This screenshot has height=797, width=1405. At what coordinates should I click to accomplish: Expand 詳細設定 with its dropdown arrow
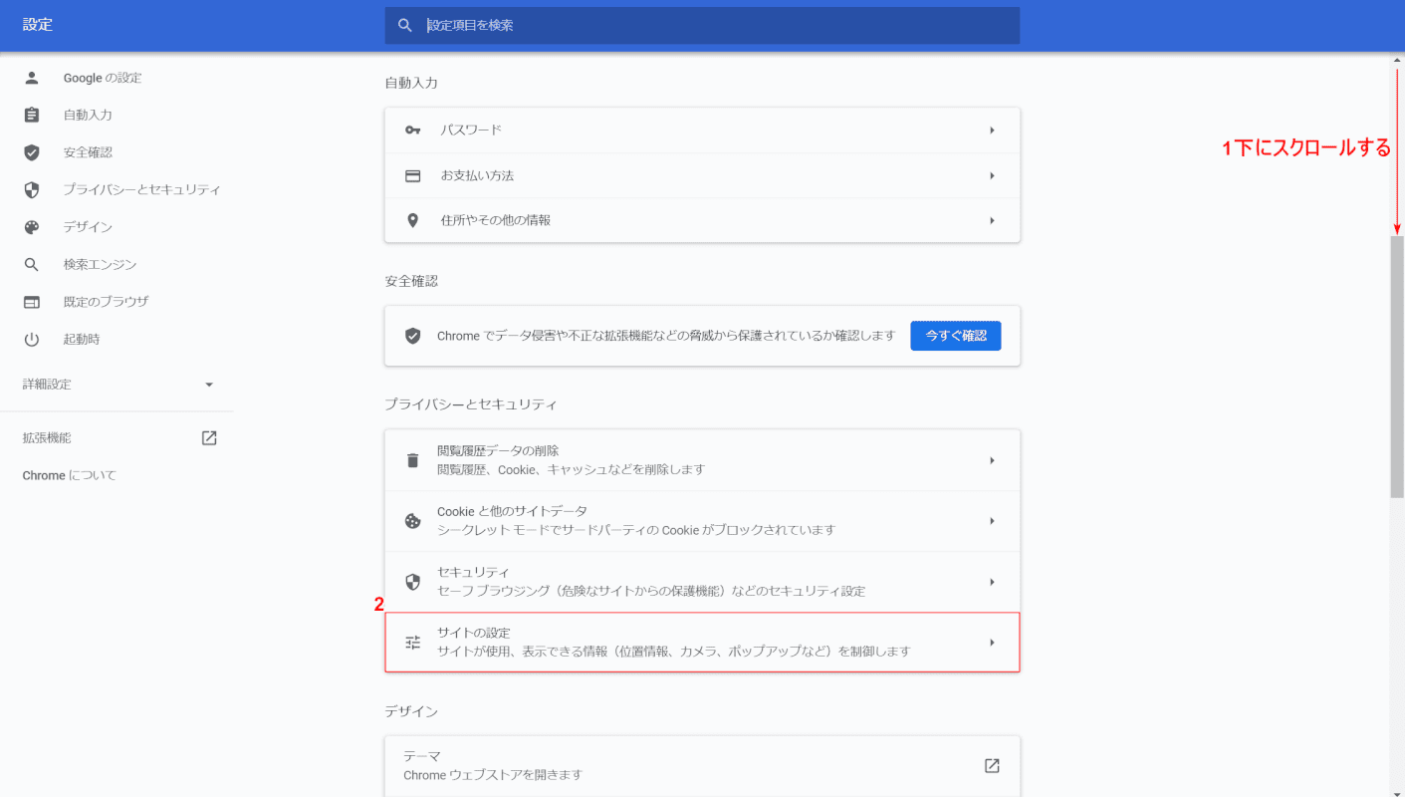click(209, 385)
